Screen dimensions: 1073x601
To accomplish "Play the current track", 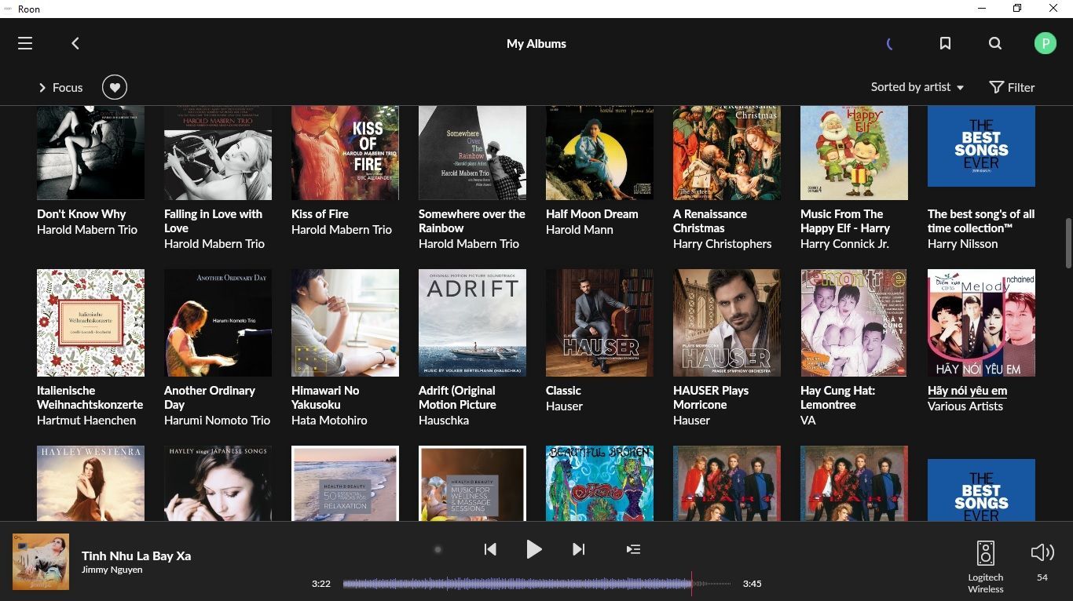I will (x=534, y=549).
